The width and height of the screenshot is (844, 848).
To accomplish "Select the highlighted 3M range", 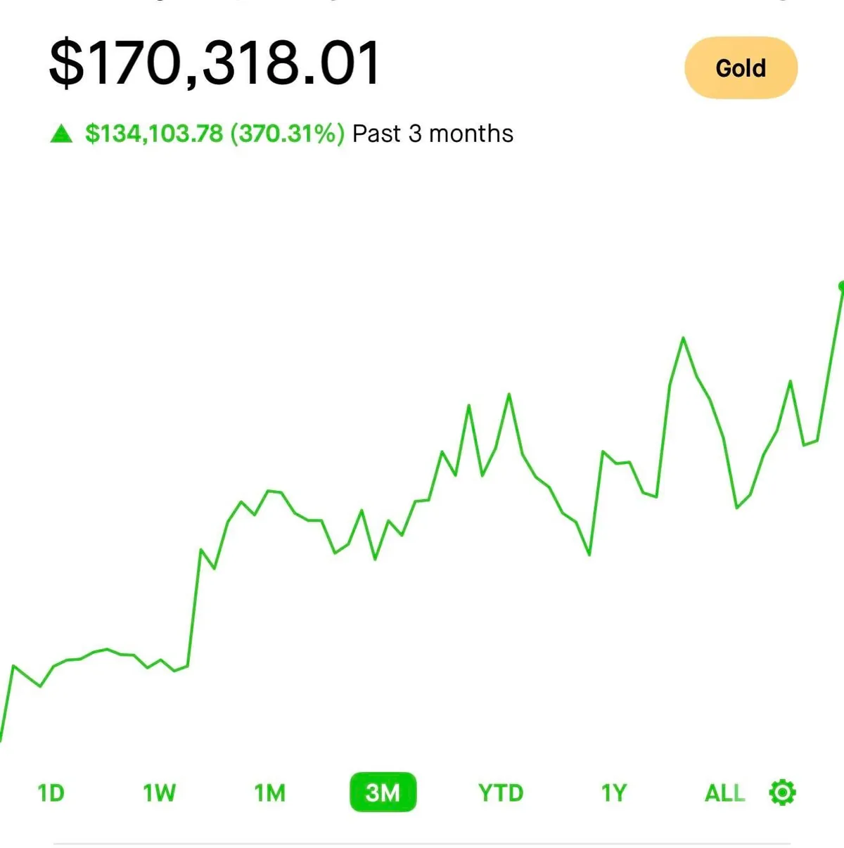I will 383,792.
